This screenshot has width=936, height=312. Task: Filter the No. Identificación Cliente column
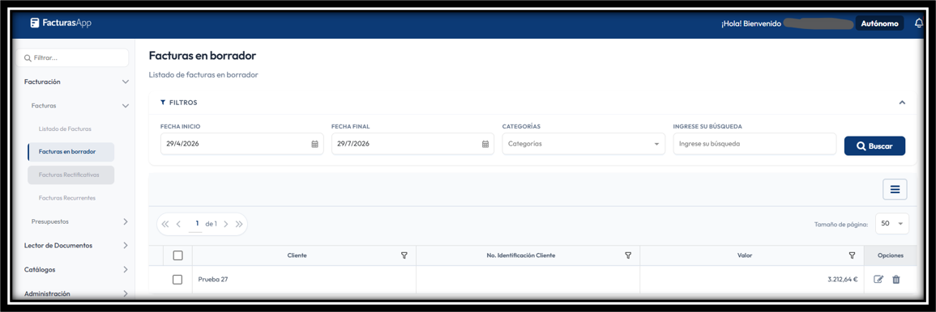pyautogui.click(x=628, y=255)
